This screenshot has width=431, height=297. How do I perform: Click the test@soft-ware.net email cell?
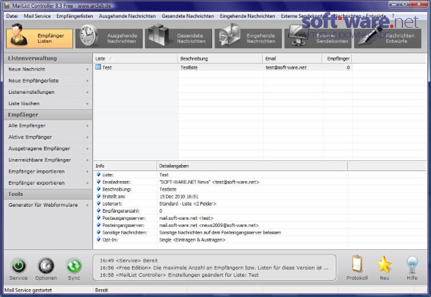[x=286, y=67]
